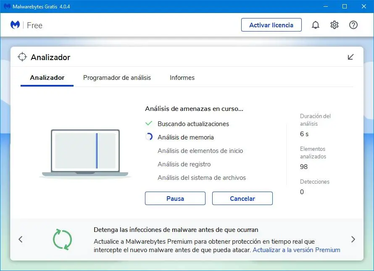Show the next promotion with the right arrow
Viewport: 374px width, 271px height.
[x=353, y=239]
